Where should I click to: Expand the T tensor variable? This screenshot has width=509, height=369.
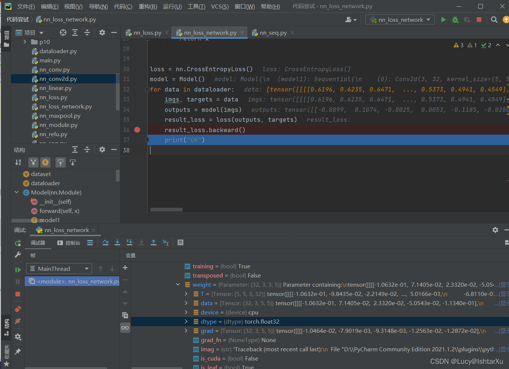[x=186, y=294]
